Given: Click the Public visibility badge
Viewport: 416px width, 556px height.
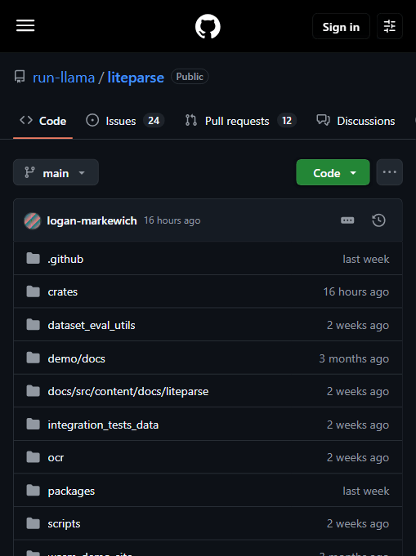Looking at the screenshot, I should tap(190, 77).
